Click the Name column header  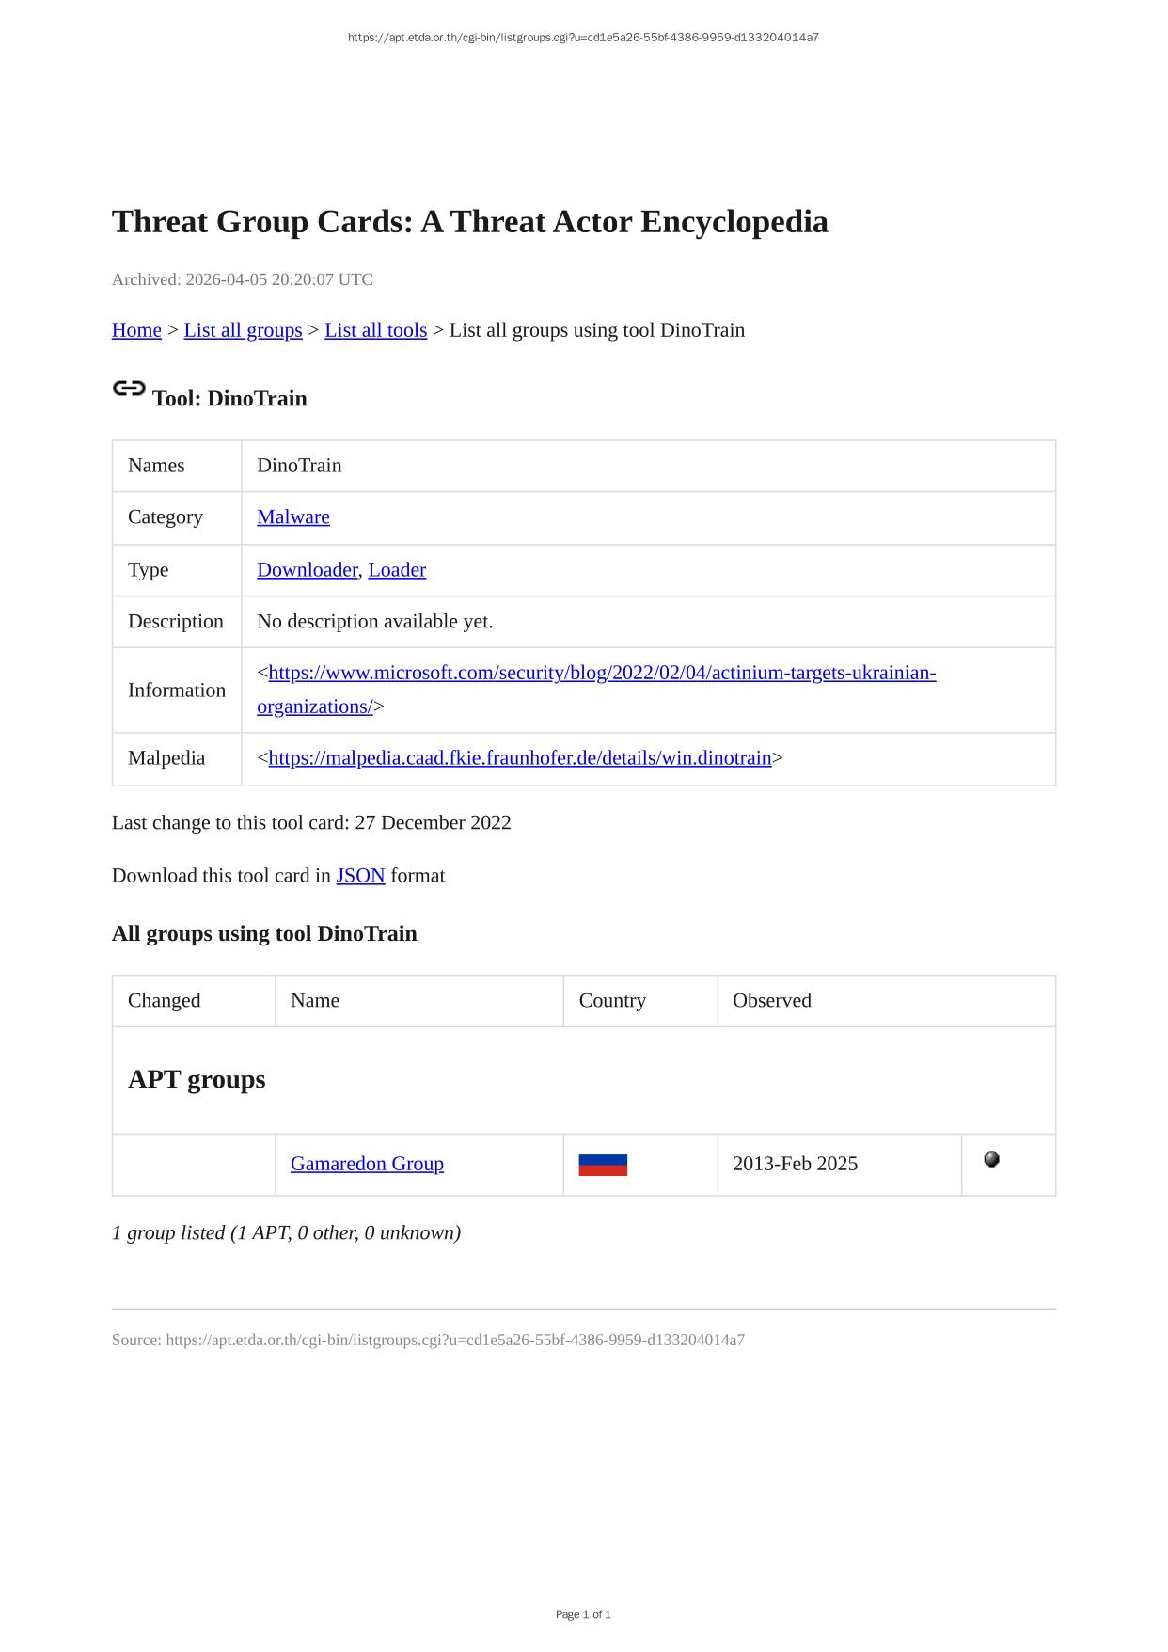pos(315,1000)
